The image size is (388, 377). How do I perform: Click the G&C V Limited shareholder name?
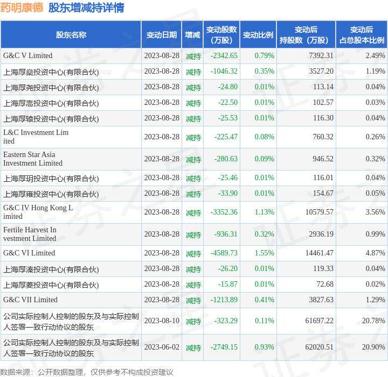coord(27,55)
